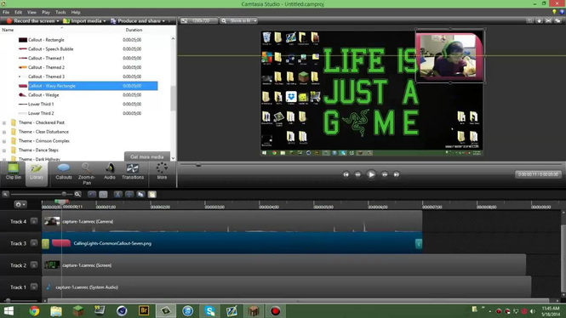566x318 pixels.
Task: Open the Transitions tool
Action: (133, 172)
